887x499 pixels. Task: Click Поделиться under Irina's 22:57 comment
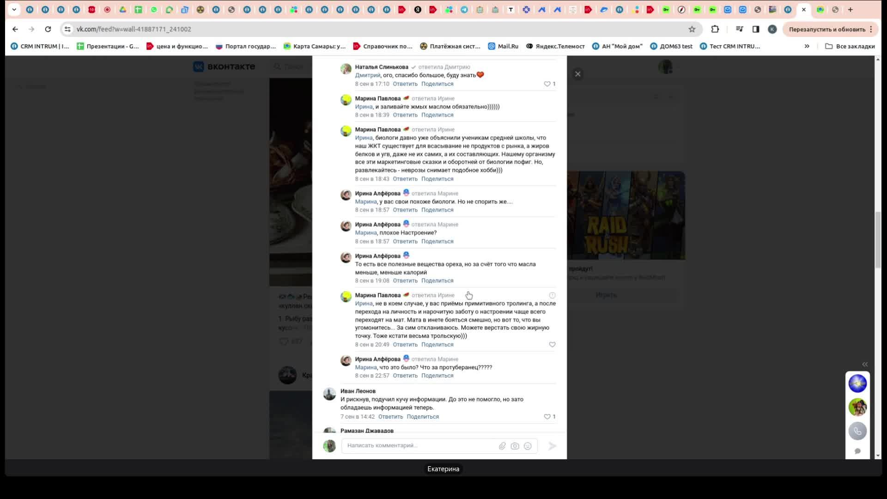click(x=437, y=376)
